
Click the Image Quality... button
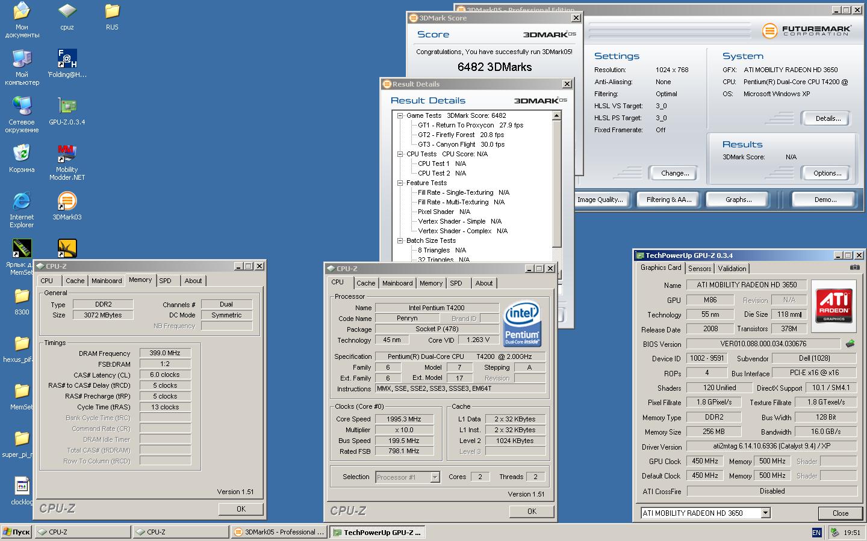pyautogui.click(x=600, y=200)
